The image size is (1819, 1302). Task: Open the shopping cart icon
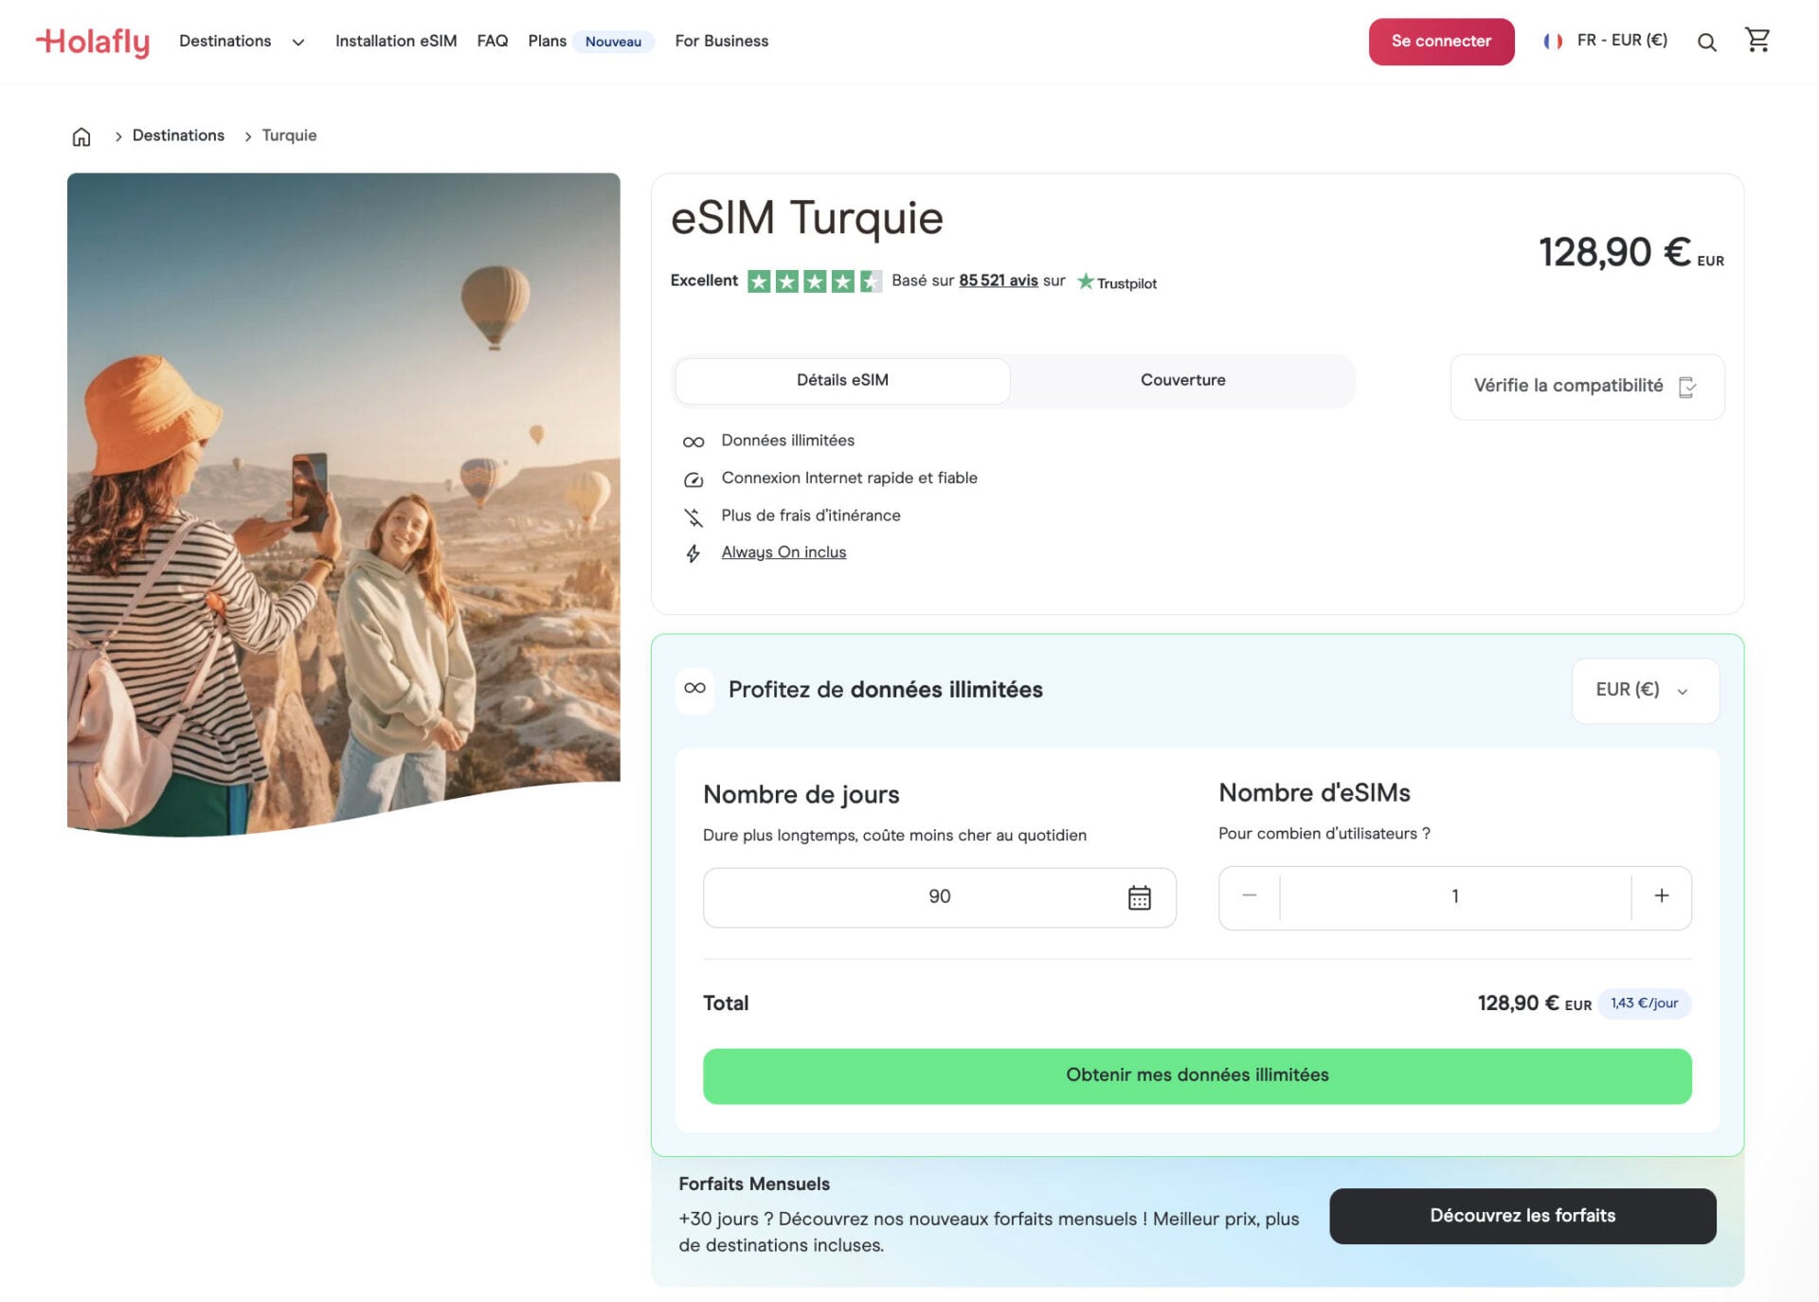point(1757,40)
